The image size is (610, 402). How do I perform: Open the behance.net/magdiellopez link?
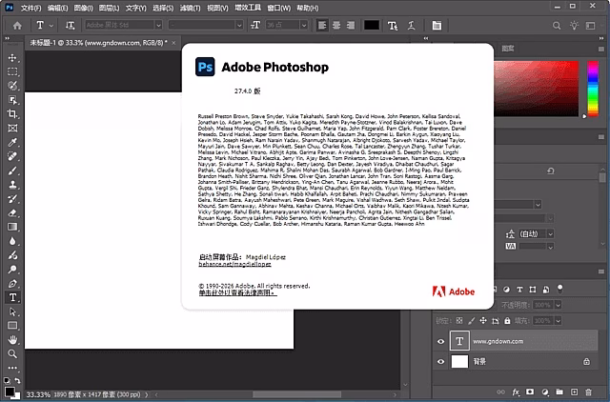pos(234,264)
